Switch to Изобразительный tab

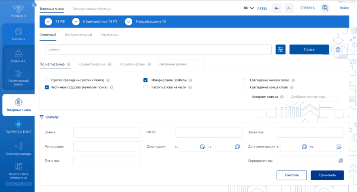78,35
